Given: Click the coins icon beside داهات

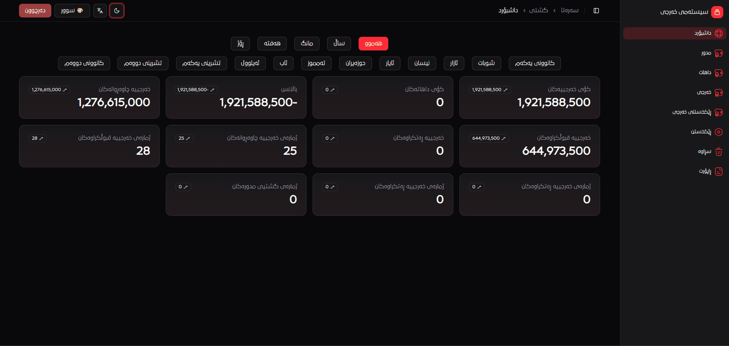Looking at the screenshot, I should tap(718, 73).
